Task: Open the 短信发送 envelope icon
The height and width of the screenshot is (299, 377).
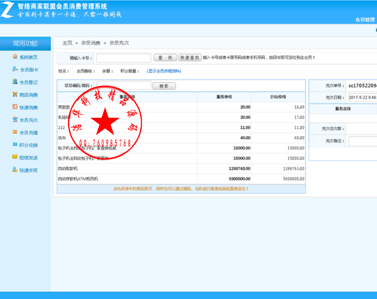Action: pos(15,157)
